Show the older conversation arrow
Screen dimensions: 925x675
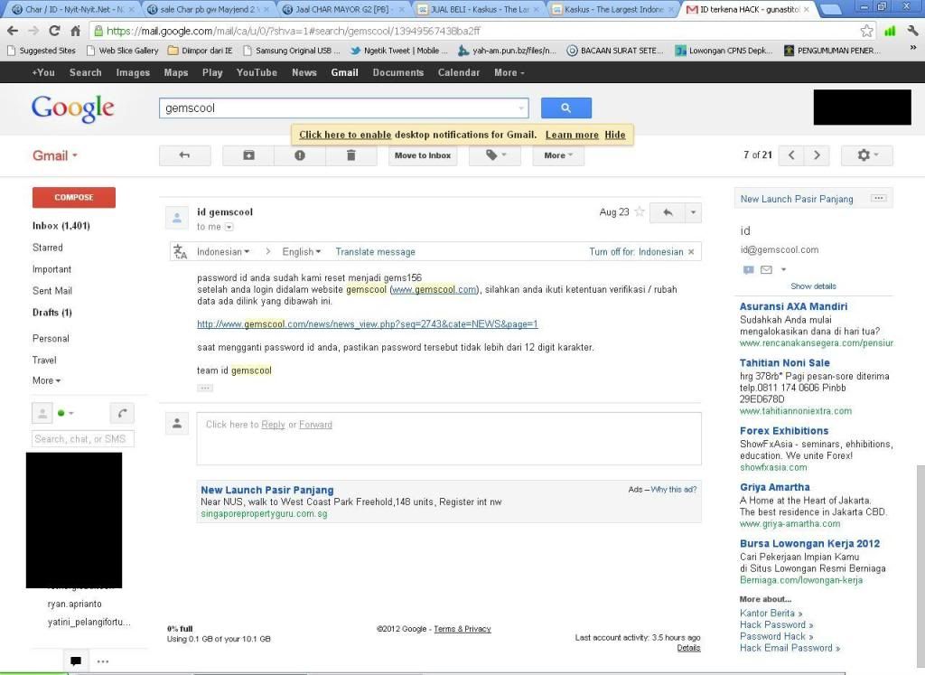817,155
